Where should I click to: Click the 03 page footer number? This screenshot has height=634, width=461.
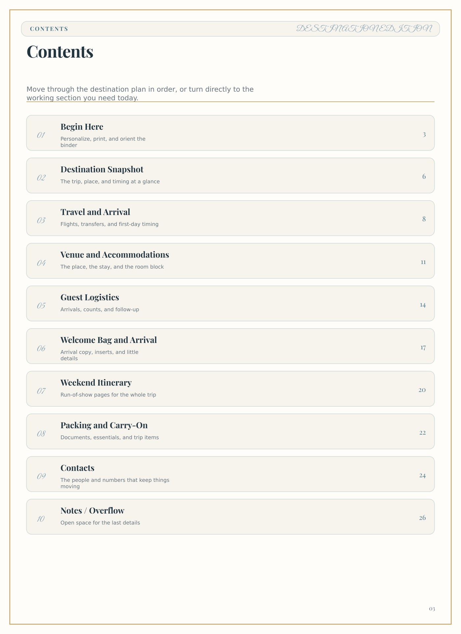pos(432,609)
